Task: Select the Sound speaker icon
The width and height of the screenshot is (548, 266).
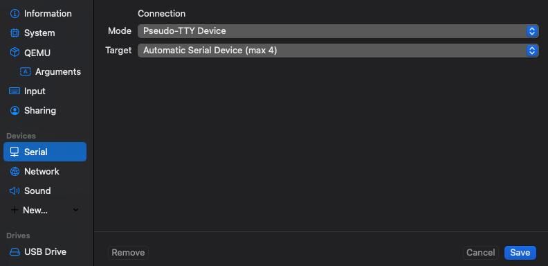Action: pyautogui.click(x=15, y=190)
